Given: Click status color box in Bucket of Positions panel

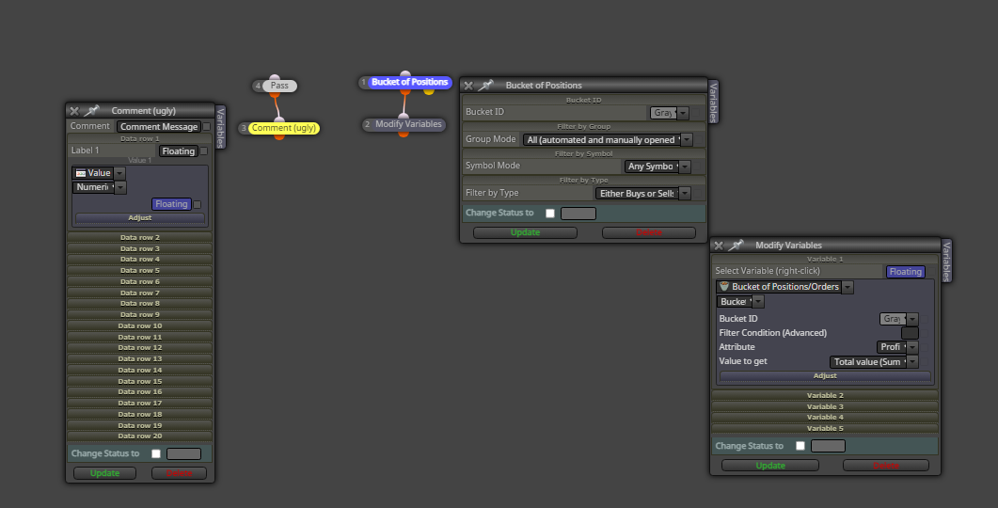Looking at the screenshot, I should 578,214.
